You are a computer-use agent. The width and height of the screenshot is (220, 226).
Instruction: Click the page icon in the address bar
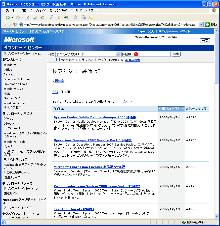click(21, 24)
